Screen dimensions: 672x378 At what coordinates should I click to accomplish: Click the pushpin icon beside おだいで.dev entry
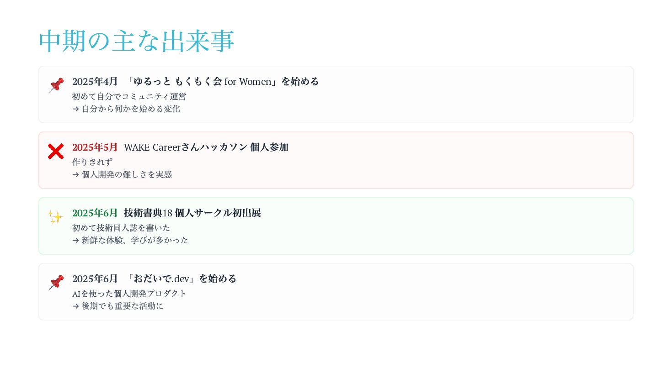(x=56, y=283)
